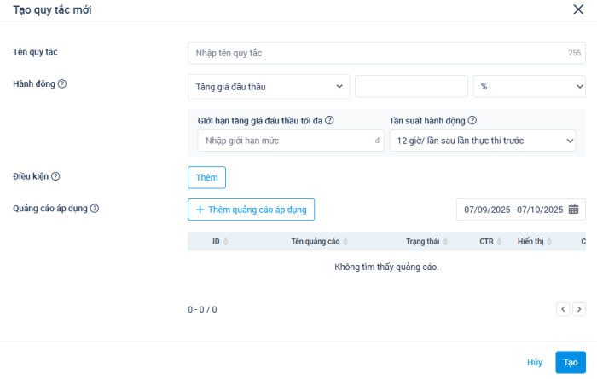The height and width of the screenshot is (379, 597).
Task: Click help icon beside Quảng cáo áp dụng
Action: tap(95, 209)
